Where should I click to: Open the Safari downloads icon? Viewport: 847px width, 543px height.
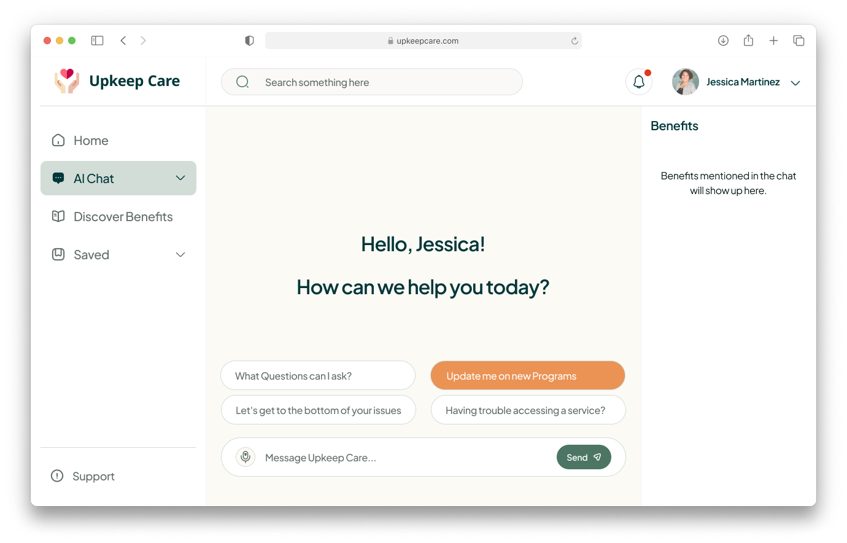(x=723, y=41)
